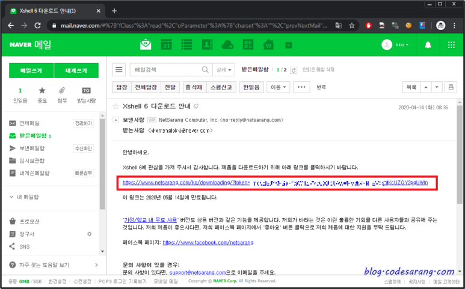Collapse the sender details toggle
Screen dimensions: 465x289
pos(115,120)
